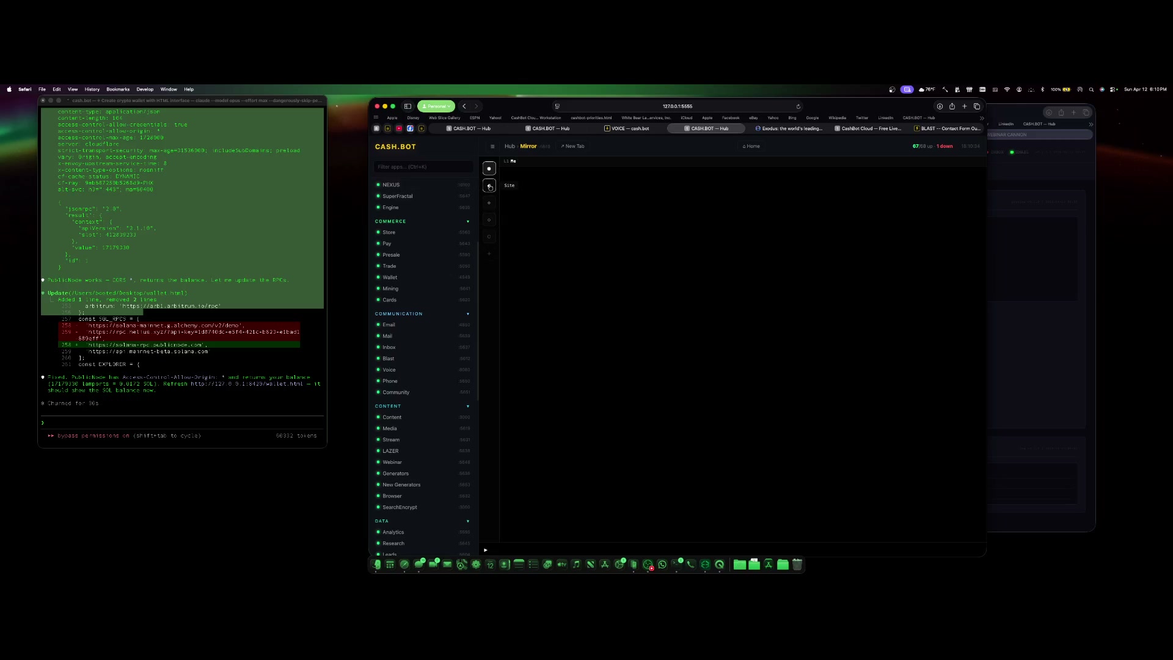Open the Personal profile dropdown in Safari
This screenshot has width=1173, height=660.
click(x=436, y=106)
